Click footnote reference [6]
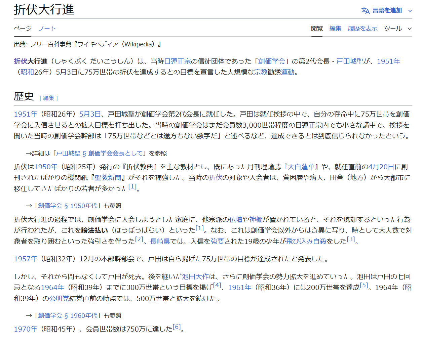This screenshot has height=344, width=422. 177,327
